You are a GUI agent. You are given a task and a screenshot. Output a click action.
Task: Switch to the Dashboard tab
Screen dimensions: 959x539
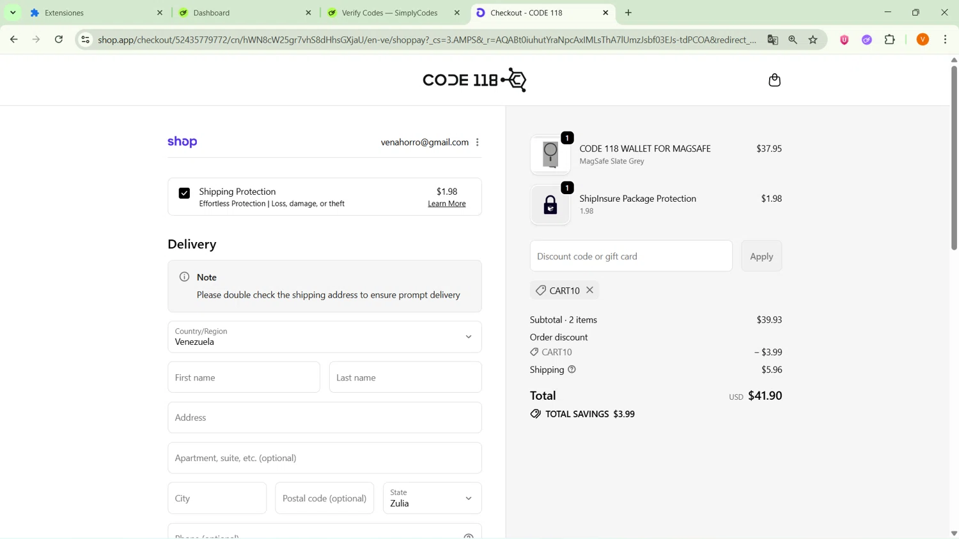click(243, 13)
